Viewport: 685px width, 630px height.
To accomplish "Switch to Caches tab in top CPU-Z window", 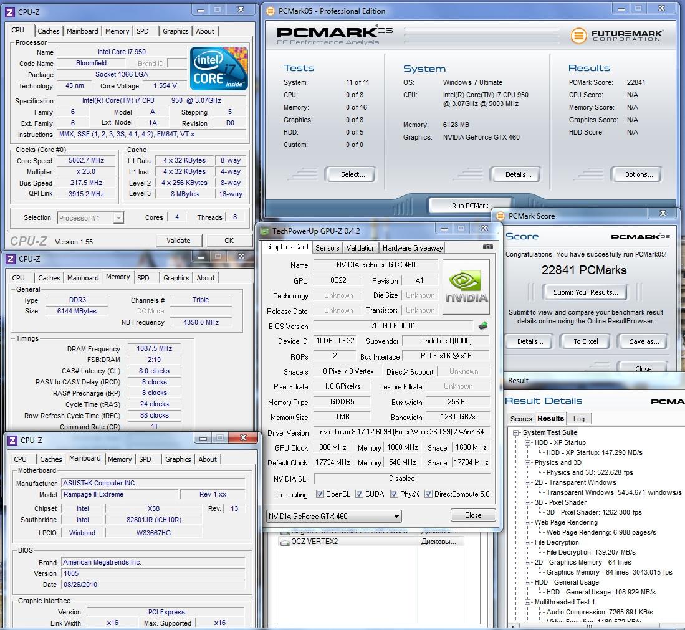I will (48, 31).
